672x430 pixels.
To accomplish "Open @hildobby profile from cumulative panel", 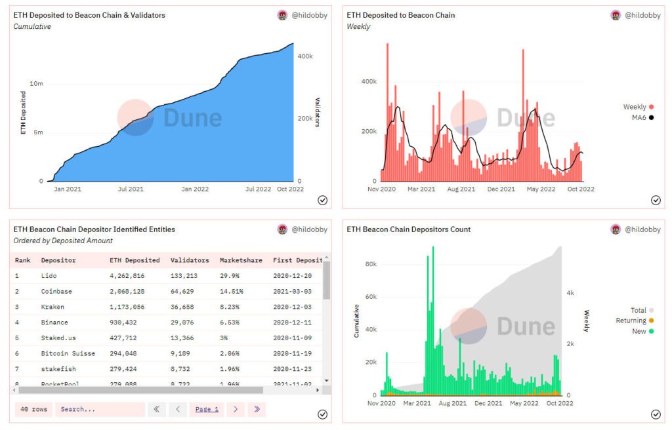I will click(x=310, y=16).
